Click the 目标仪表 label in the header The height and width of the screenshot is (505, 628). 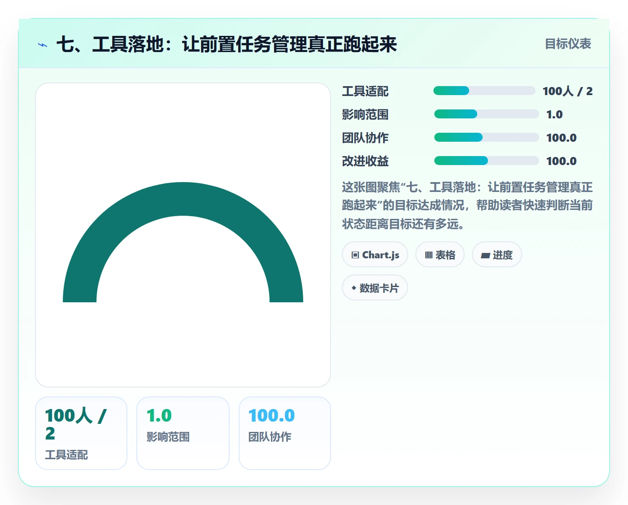click(568, 44)
